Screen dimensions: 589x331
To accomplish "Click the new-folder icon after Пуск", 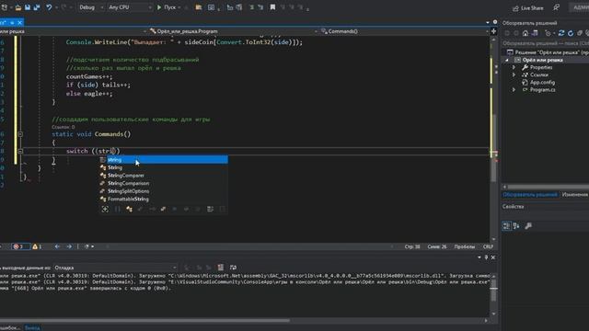I will (x=199, y=7).
